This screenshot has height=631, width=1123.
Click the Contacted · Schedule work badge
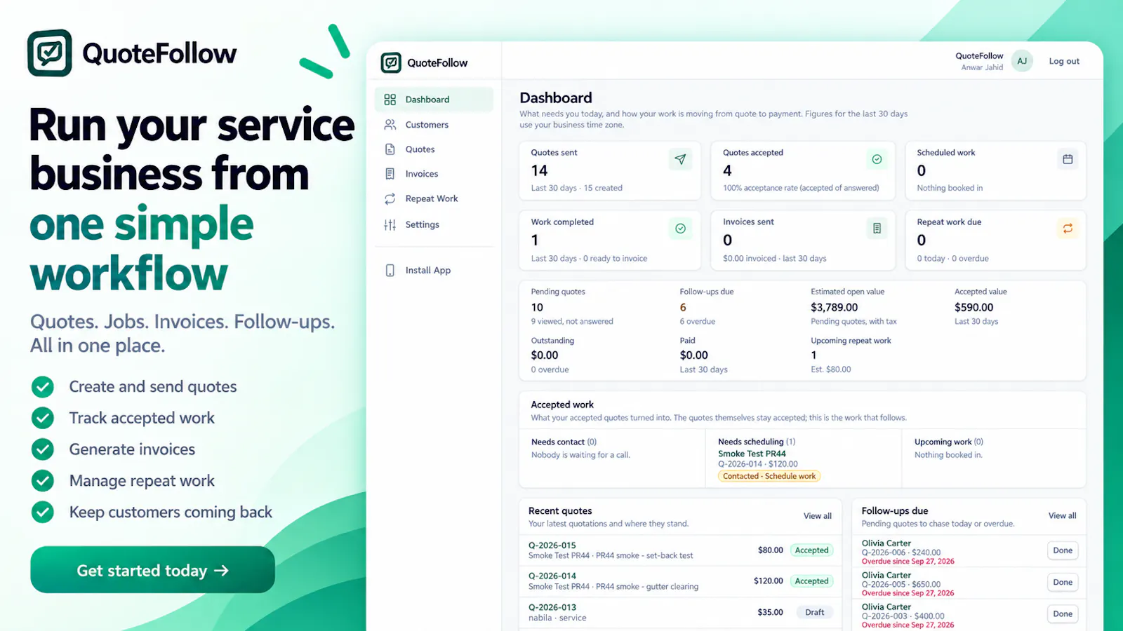(769, 476)
